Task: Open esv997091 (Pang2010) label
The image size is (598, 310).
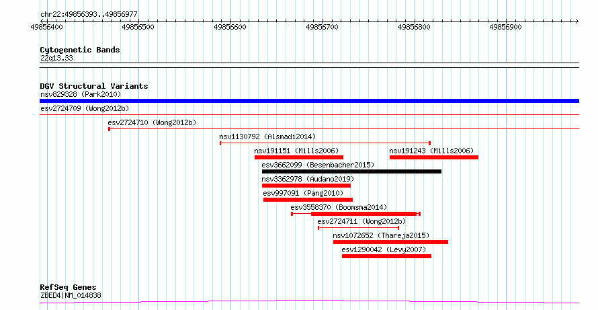Action: pos(303,193)
